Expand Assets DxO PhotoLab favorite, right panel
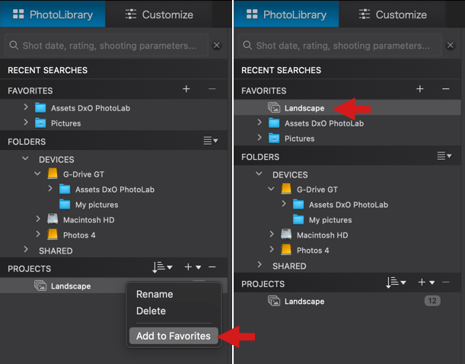The height and width of the screenshot is (364, 465). click(x=260, y=122)
